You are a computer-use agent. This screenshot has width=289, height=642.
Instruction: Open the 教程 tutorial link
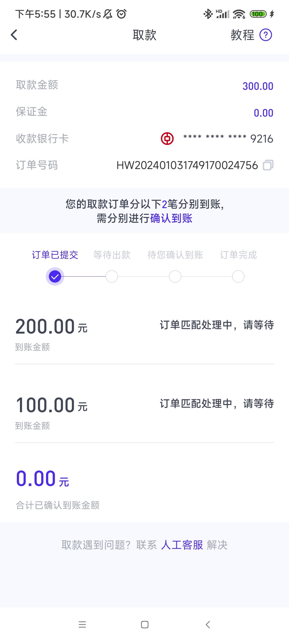242,35
